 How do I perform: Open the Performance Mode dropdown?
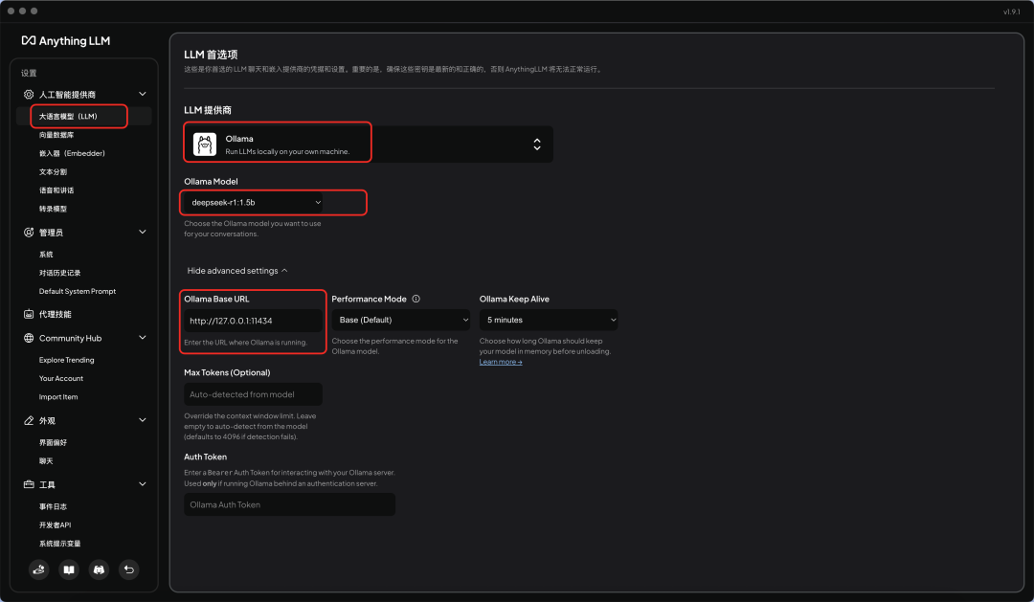401,320
